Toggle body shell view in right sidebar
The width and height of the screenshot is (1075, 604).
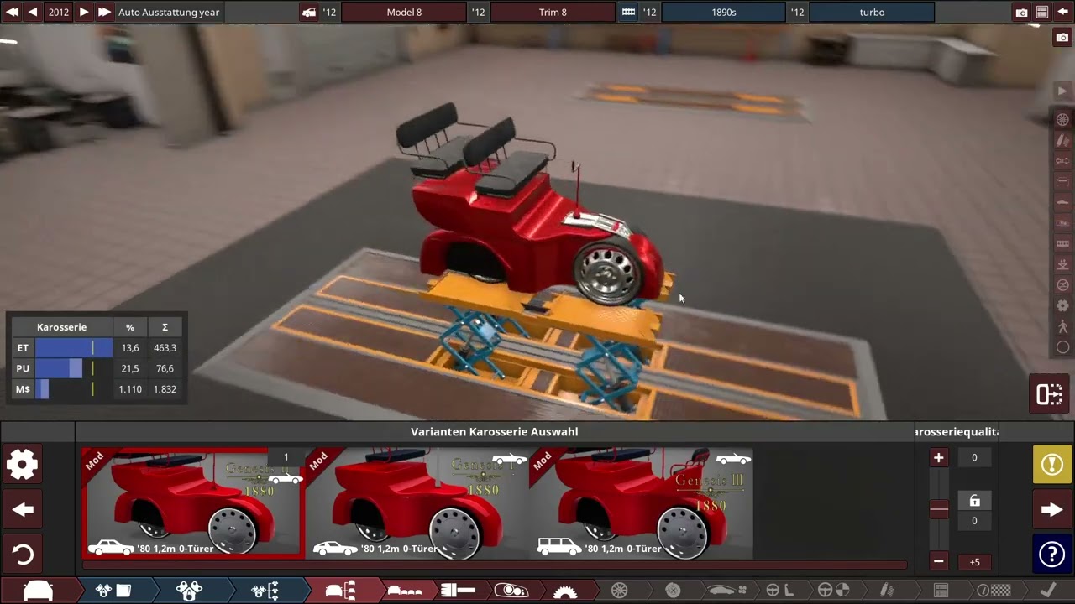pos(1062,202)
